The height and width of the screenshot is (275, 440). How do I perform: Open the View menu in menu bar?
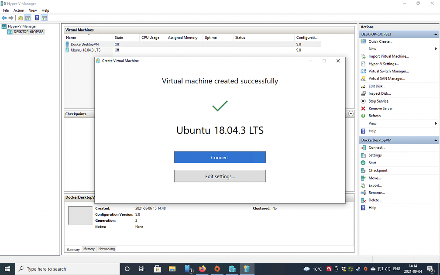point(33,10)
